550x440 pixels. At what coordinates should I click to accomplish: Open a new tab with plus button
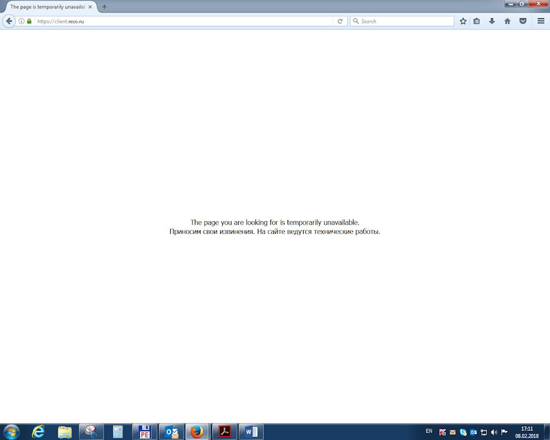click(x=104, y=7)
